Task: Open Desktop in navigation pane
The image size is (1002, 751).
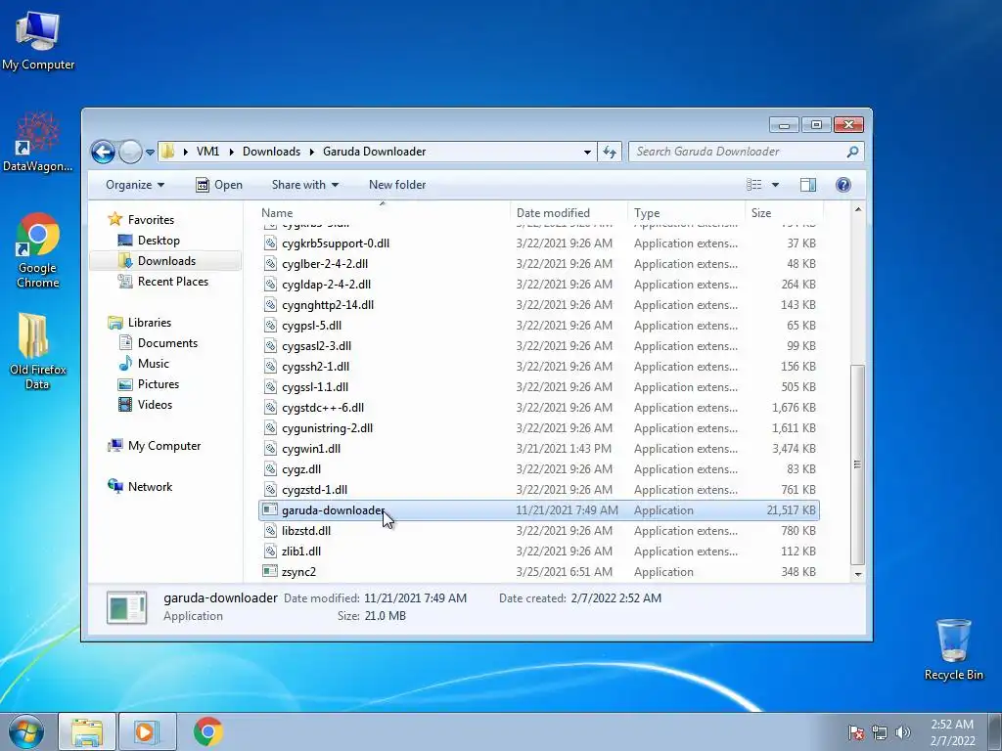Action: (x=159, y=241)
